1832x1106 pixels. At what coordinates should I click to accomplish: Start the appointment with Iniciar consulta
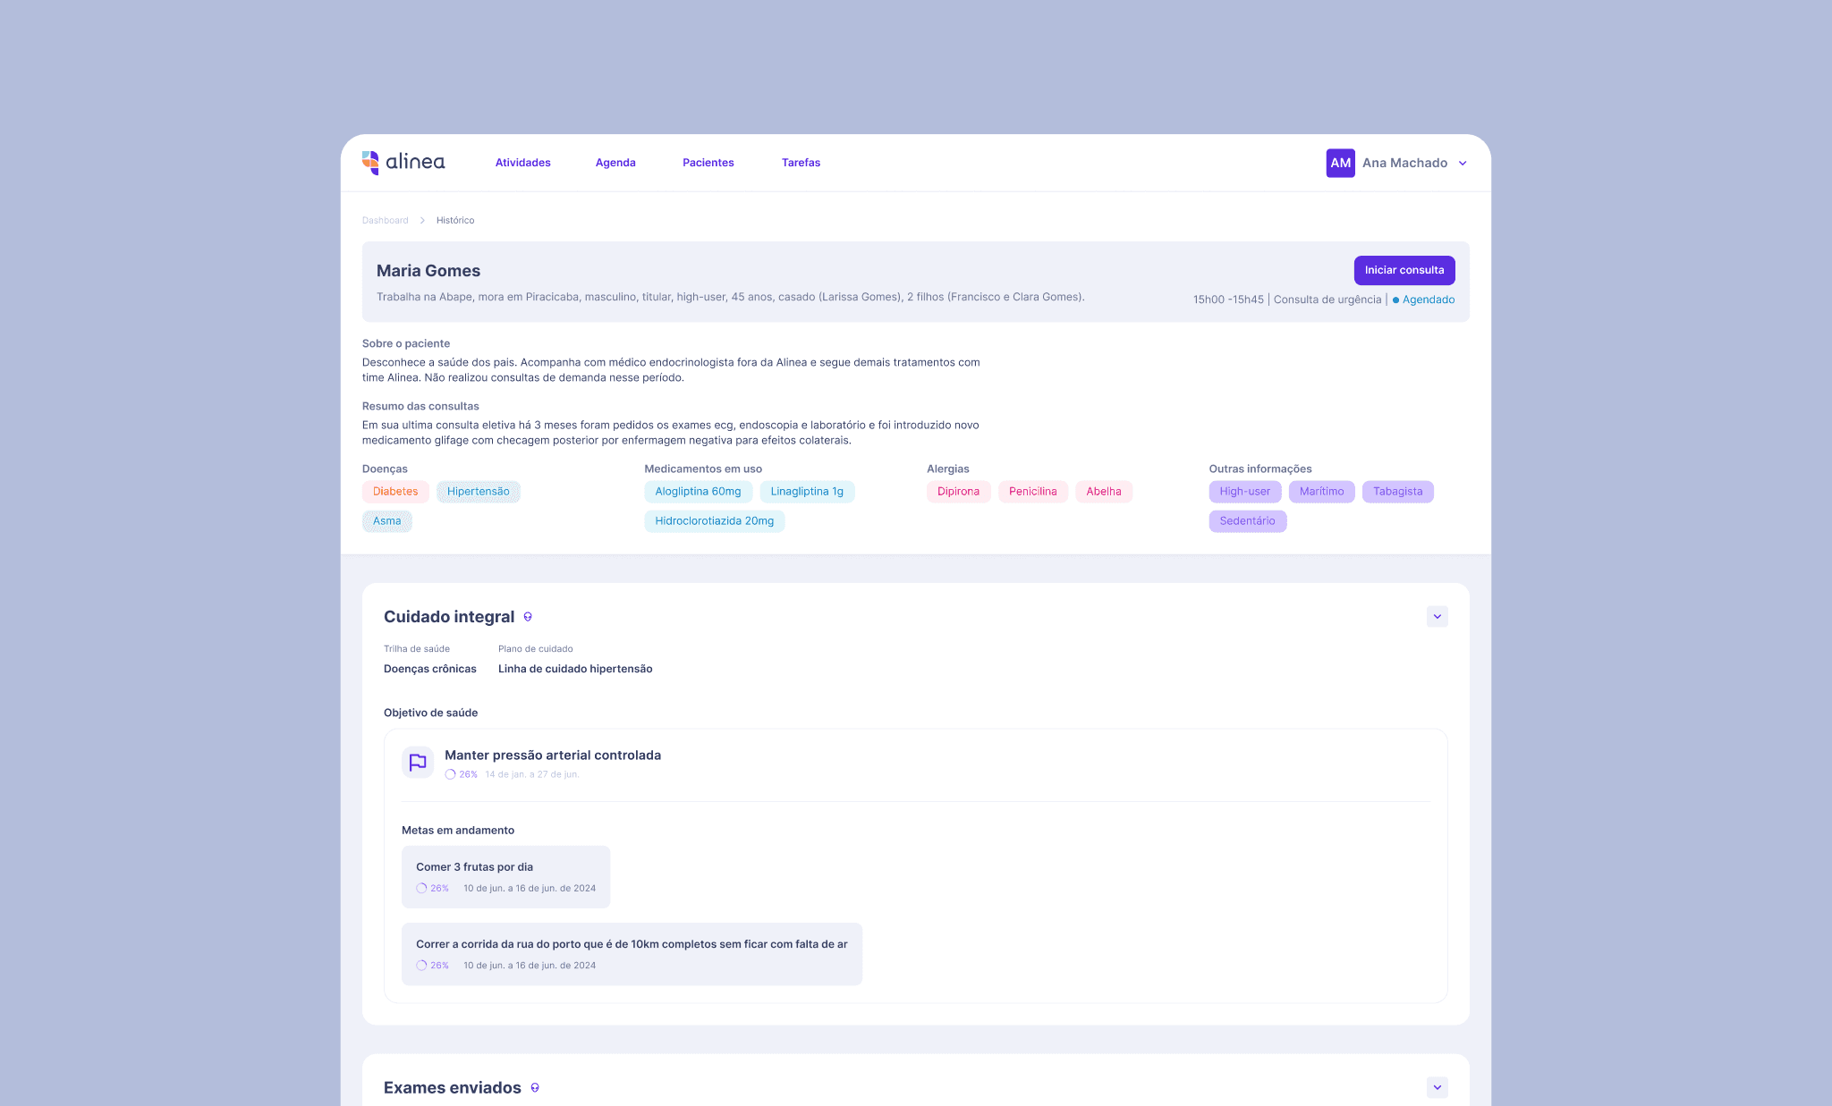[1404, 270]
